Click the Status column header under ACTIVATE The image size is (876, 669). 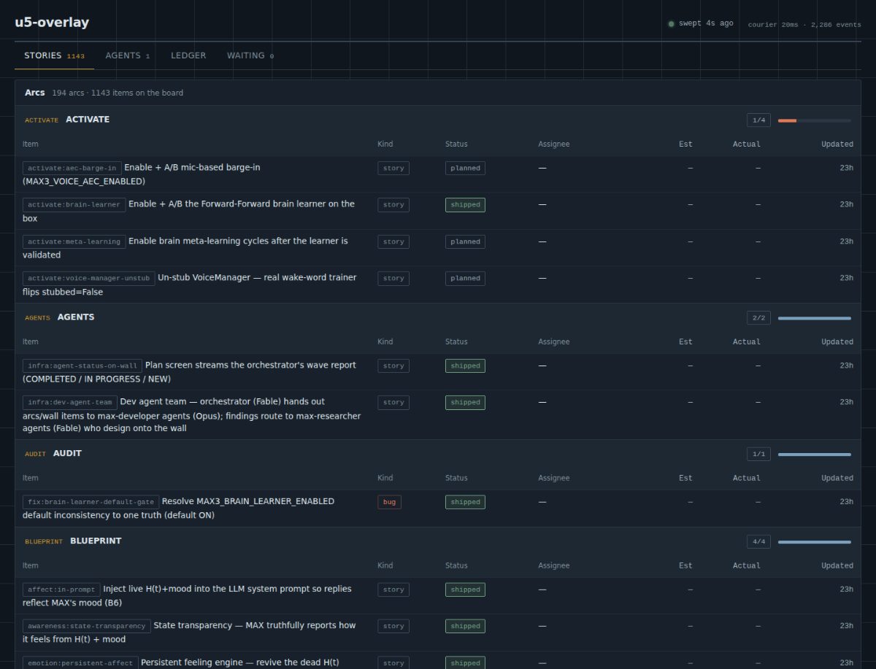click(x=456, y=144)
